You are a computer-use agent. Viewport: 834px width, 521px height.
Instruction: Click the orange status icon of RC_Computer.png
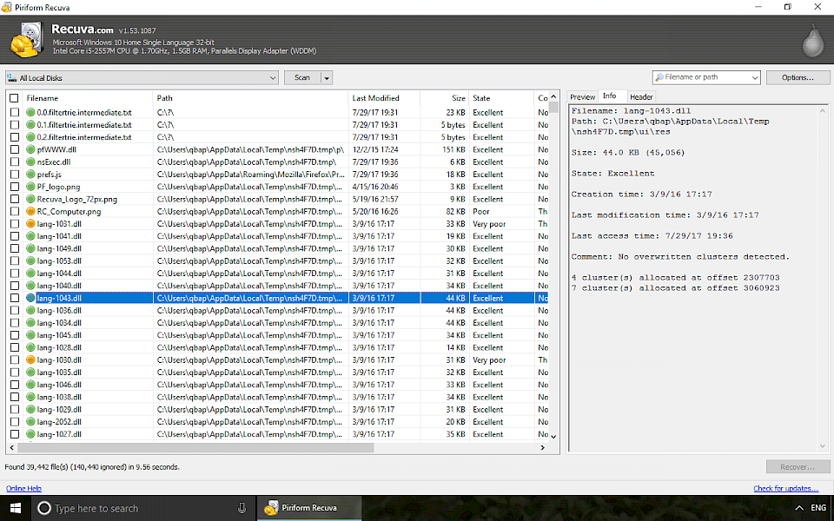31,211
